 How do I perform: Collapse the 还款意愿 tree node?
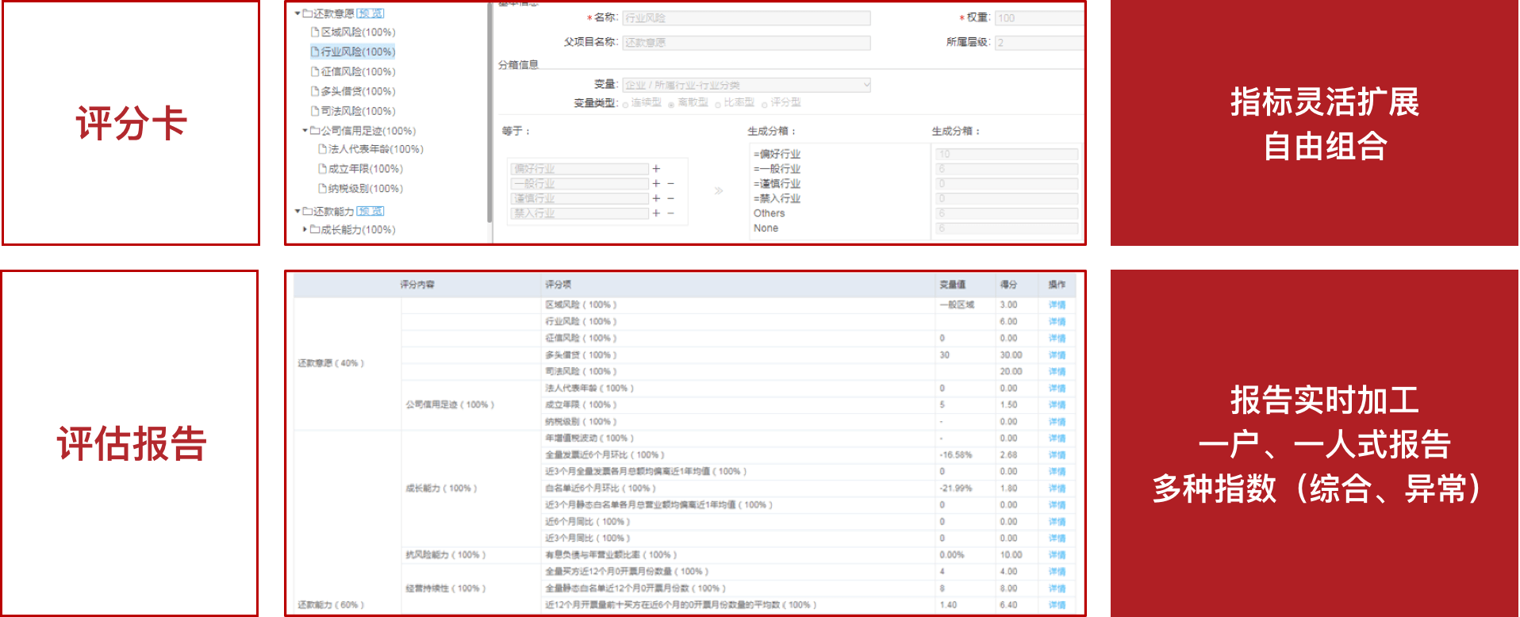point(297,13)
